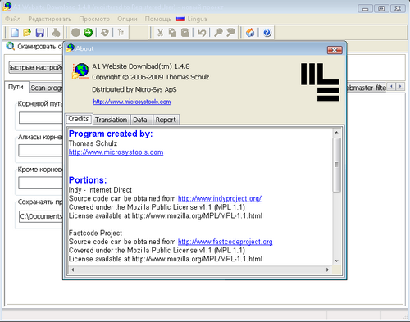Click the 'Program created by:' heading
Viewport: 410px width, 322px height.
pyautogui.click(x=111, y=134)
